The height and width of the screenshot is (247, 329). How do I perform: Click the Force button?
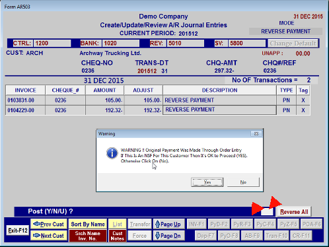coord(139,236)
